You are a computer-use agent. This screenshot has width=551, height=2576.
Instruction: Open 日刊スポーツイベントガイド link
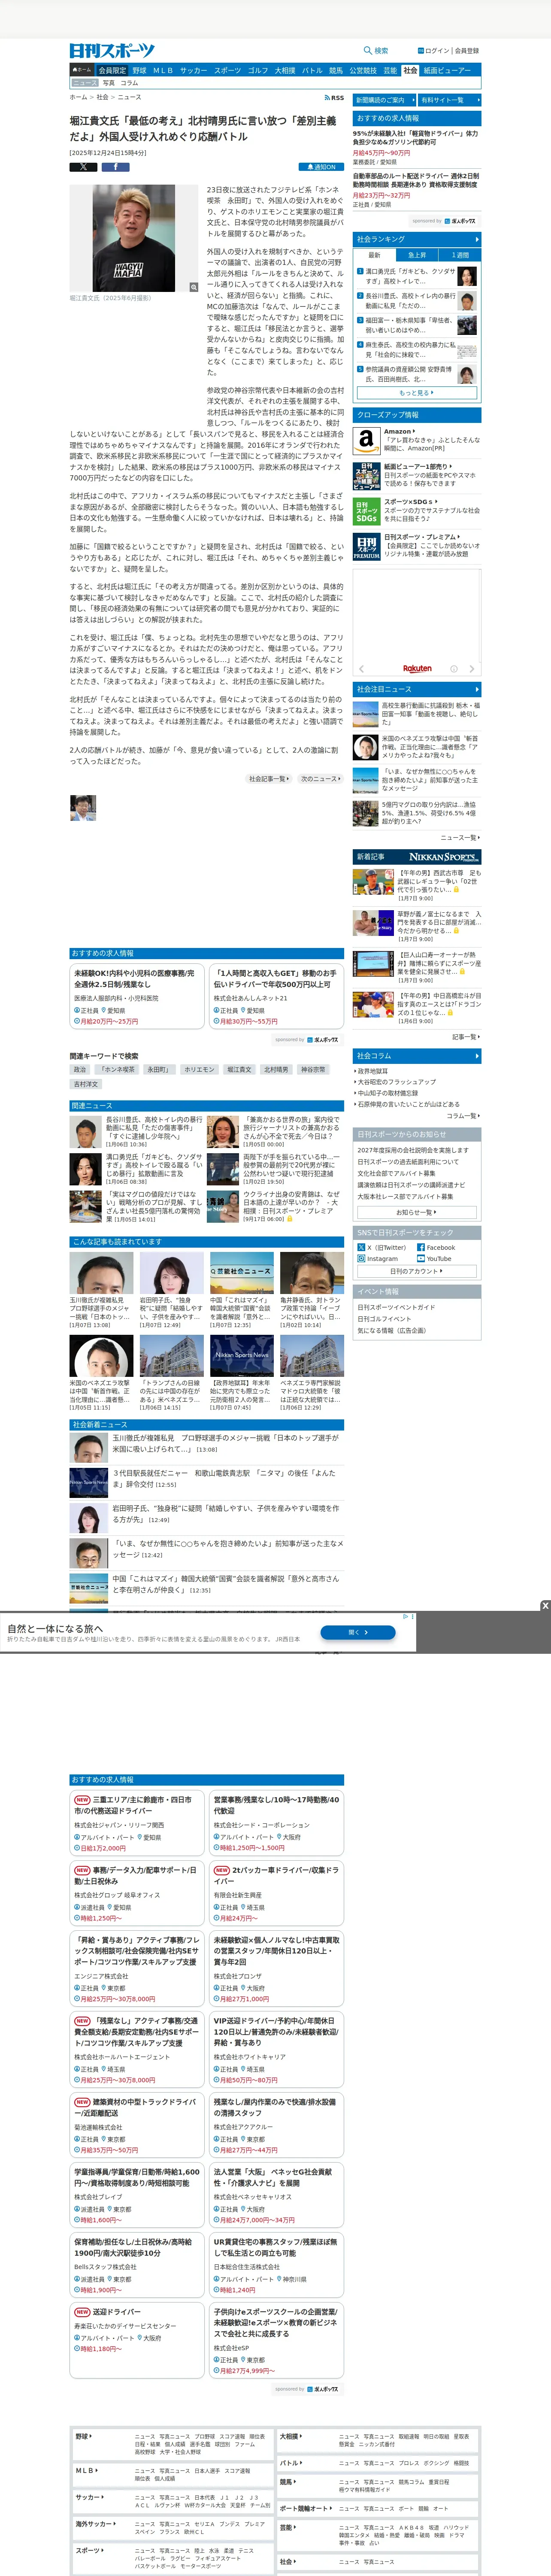tap(396, 1307)
